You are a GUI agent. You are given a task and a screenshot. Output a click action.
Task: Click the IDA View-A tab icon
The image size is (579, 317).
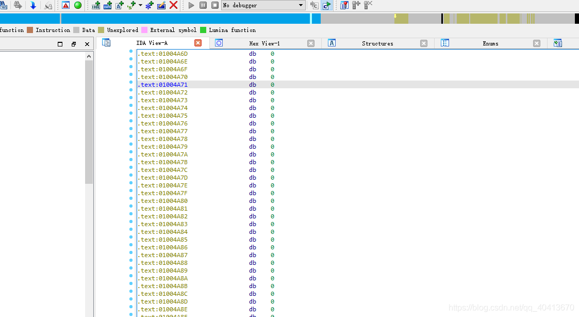click(106, 43)
